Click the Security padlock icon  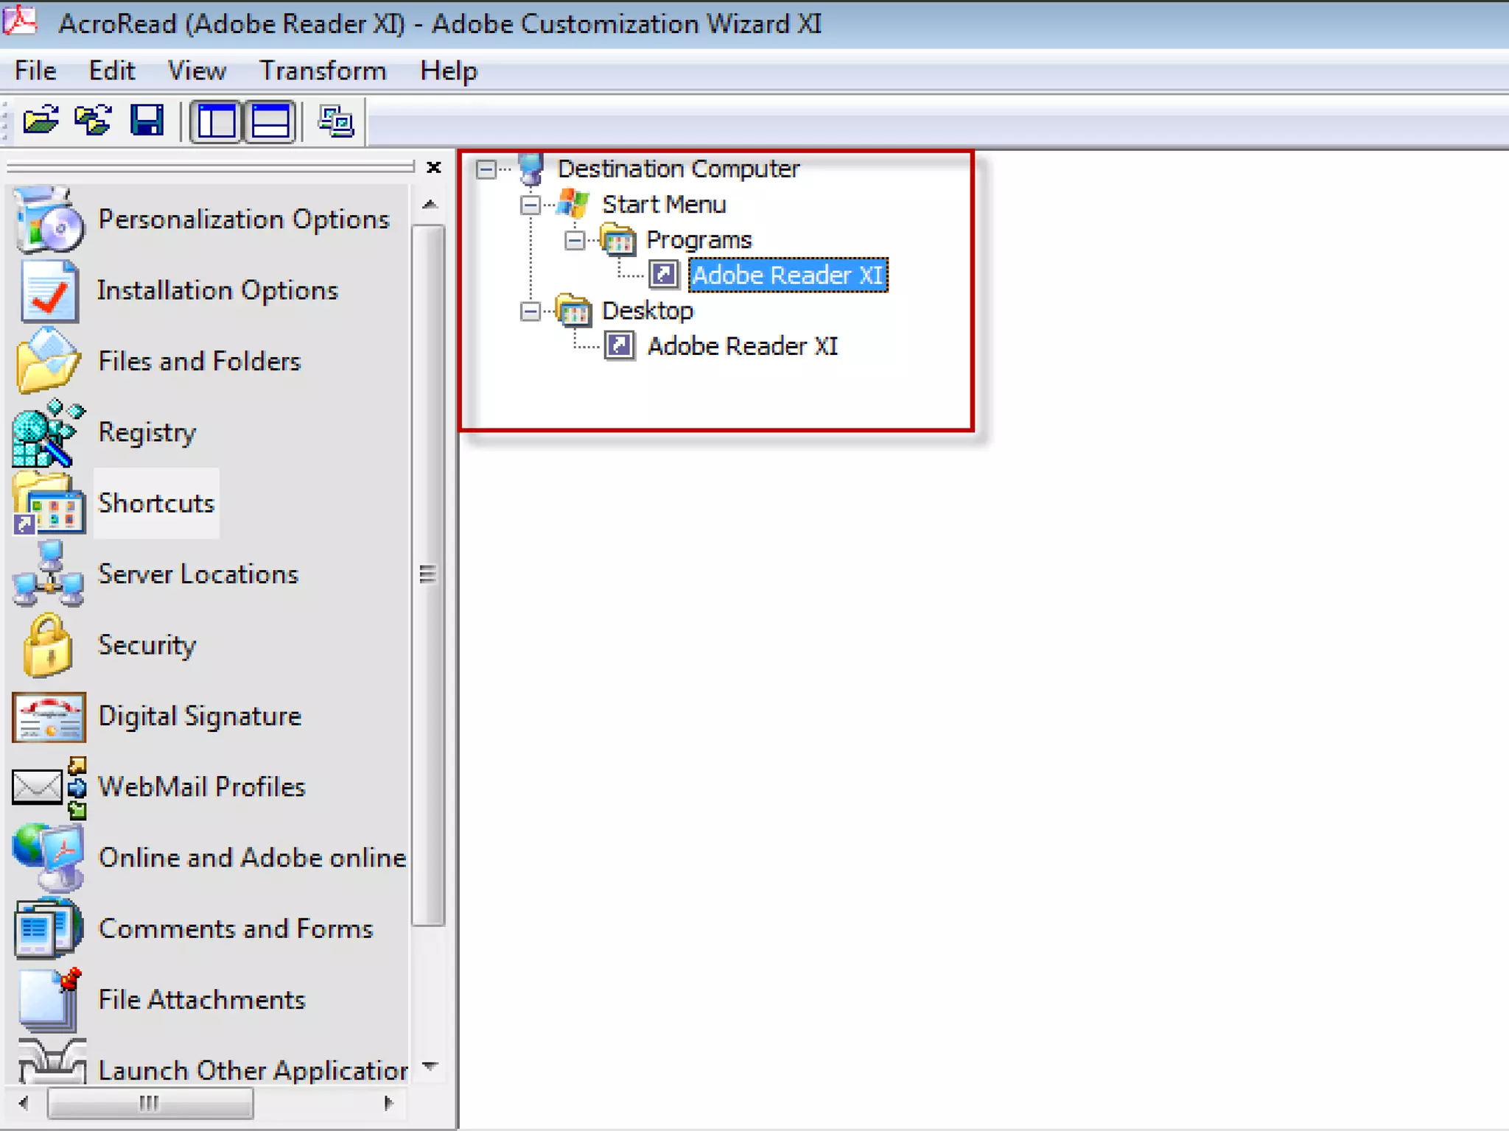coord(47,645)
